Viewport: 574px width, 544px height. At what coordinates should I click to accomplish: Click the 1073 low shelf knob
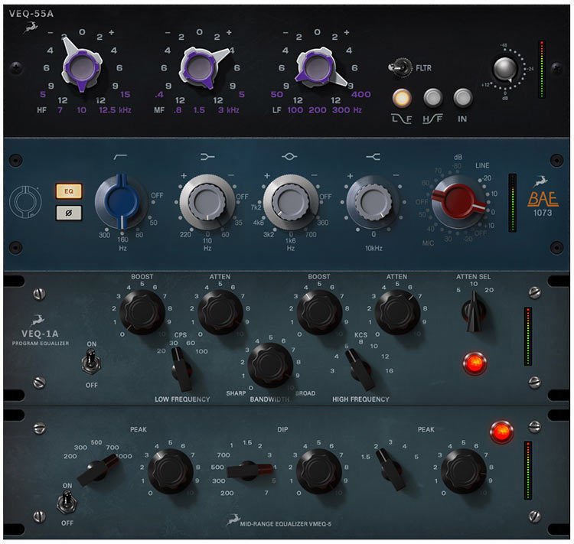pyautogui.click(x=207, y=202)
